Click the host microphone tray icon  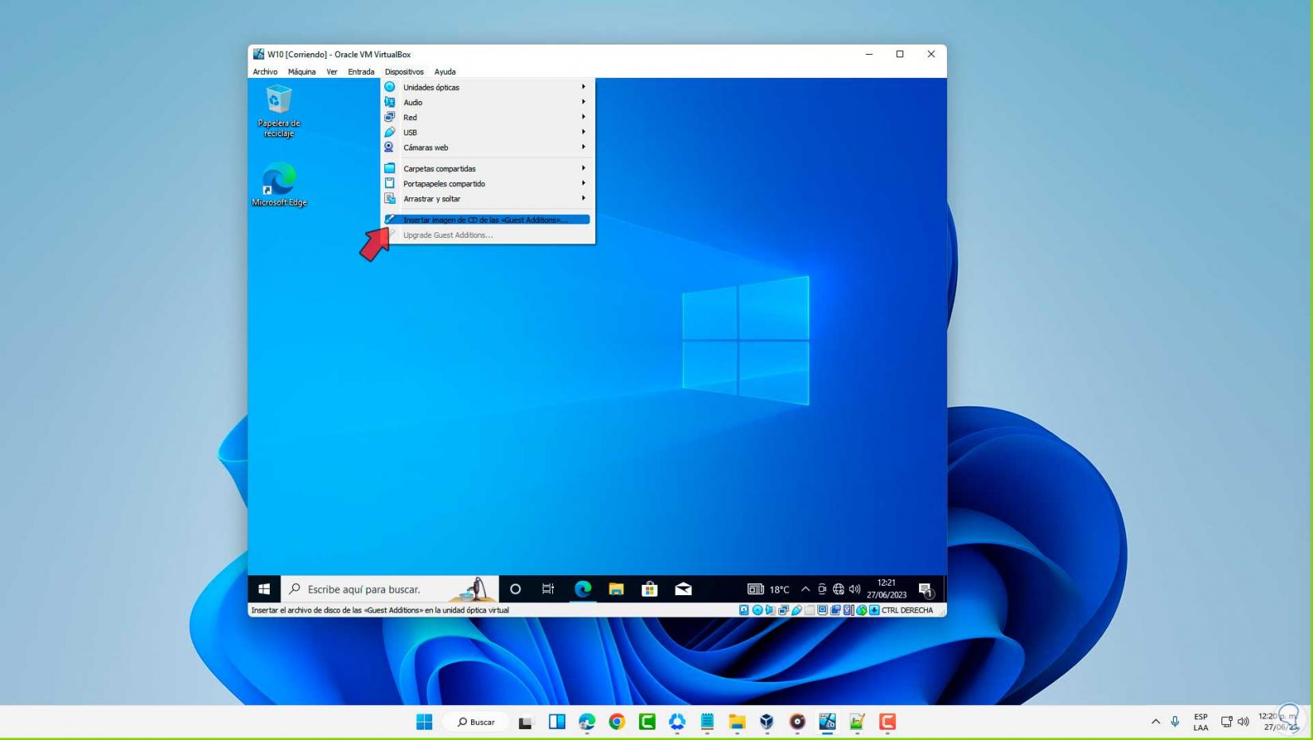tap(1175, 722)
